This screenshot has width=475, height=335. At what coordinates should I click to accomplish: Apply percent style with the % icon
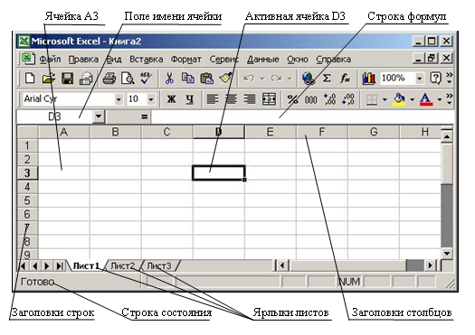pos(292,98)
